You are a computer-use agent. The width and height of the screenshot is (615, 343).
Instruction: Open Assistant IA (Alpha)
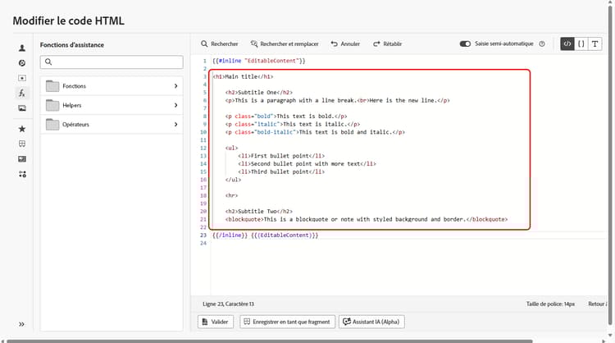point(371,322)
